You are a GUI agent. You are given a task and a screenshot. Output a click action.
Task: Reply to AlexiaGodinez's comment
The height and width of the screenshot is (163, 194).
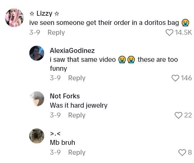pyautogui.click(x=77, y=78)
